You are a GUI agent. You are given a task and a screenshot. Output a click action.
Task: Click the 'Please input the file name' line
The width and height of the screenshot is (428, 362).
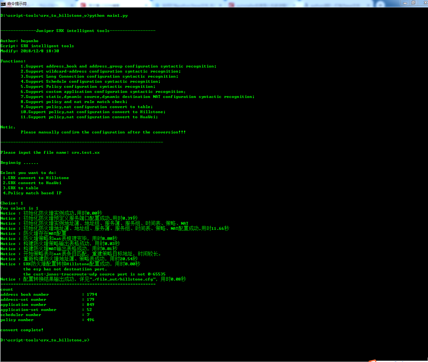click(50, 152)
